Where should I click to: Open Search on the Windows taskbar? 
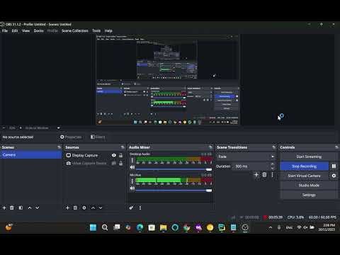click(x=105, y=227)
